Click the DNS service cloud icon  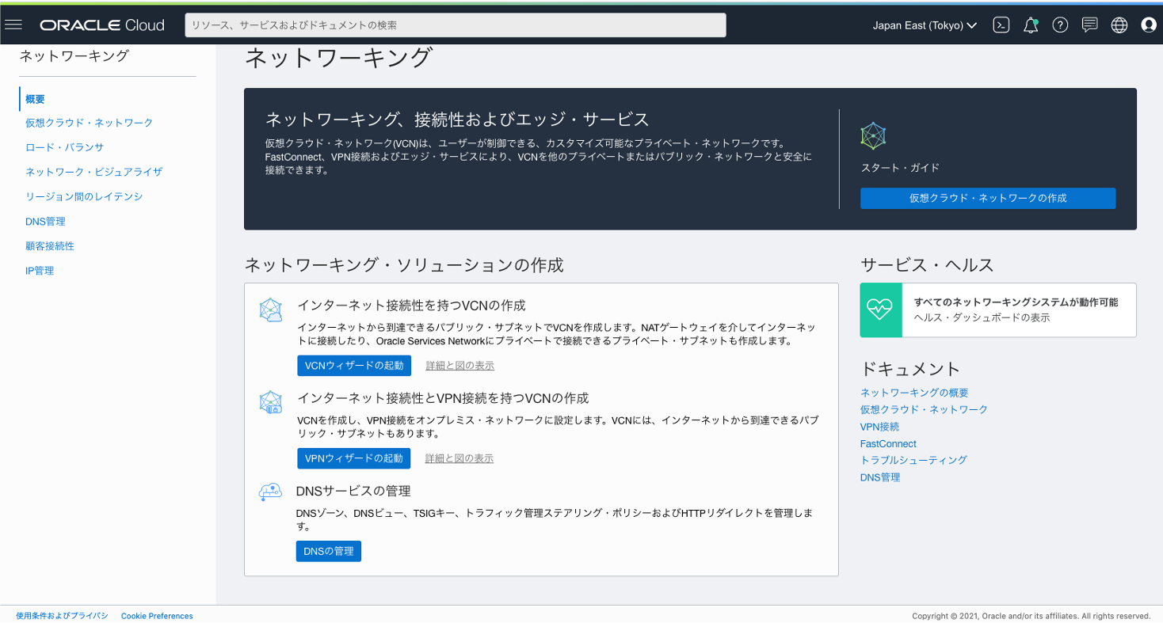click(x=271, y=492)
